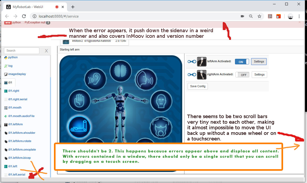Image resolution: width=307 pixels, height=183 pixels.
Task: Open Settings for leftArm
Action: (259, 61)
